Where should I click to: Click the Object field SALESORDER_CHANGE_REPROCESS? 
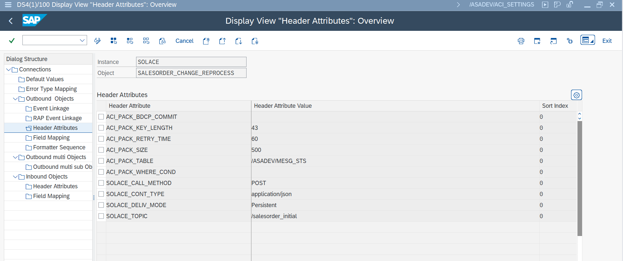[x=191, y=73]
